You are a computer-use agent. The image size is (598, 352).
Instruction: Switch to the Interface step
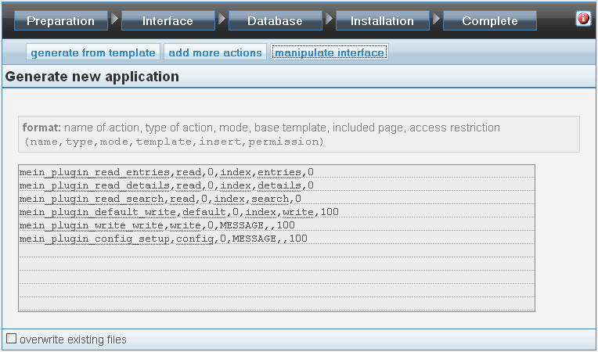(x=168, y=20)
